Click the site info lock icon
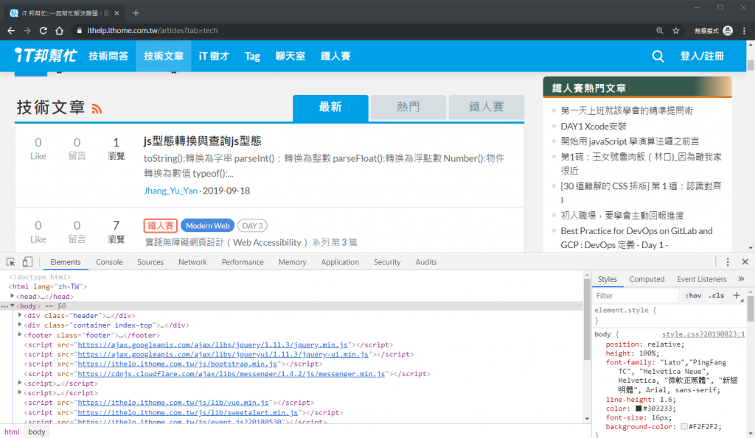Viewport: 755px width, 438px height. pos(80,31)
